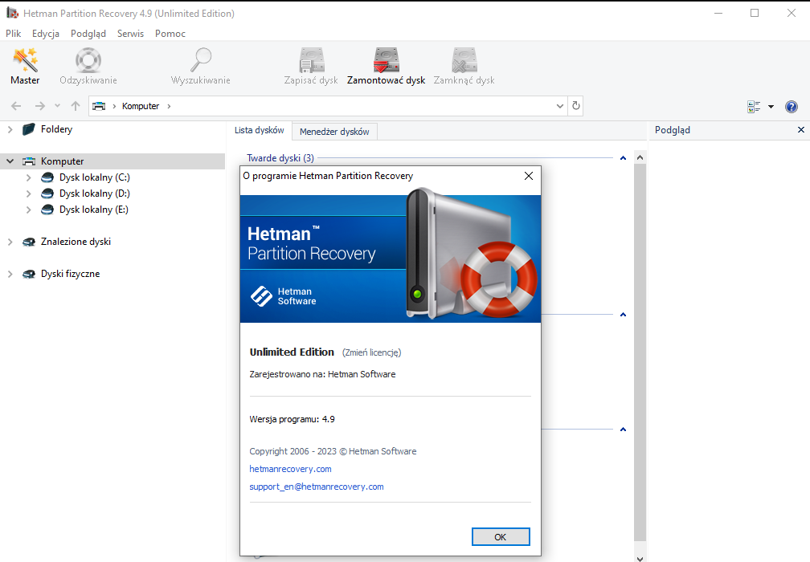The width and height of the screenshot is (810, 562).
Task: Open the Serwis menu
Action: tap(130, 34)
